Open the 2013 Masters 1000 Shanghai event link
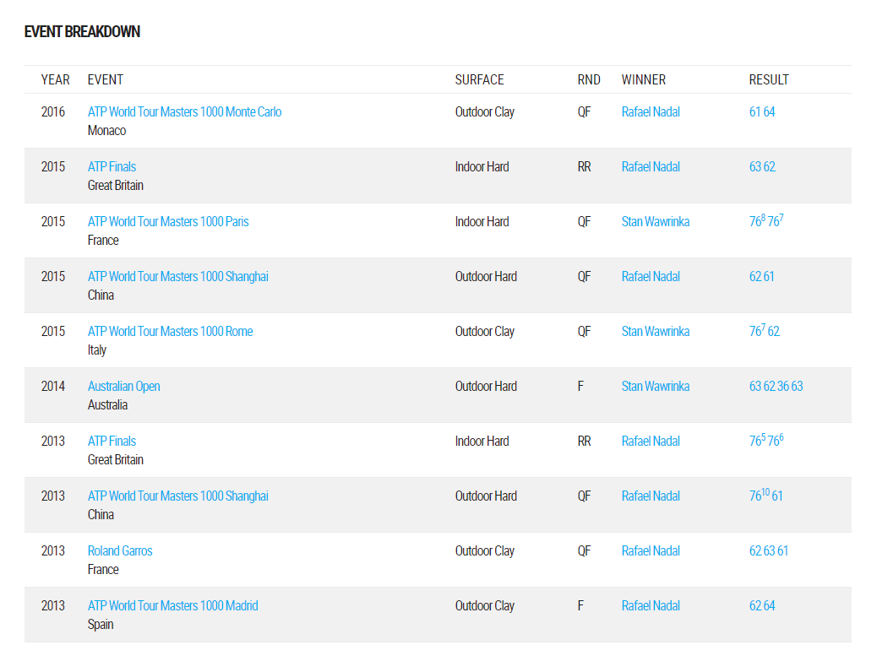Viewport: 877px width, 645px height. click(x=177, y=496)
